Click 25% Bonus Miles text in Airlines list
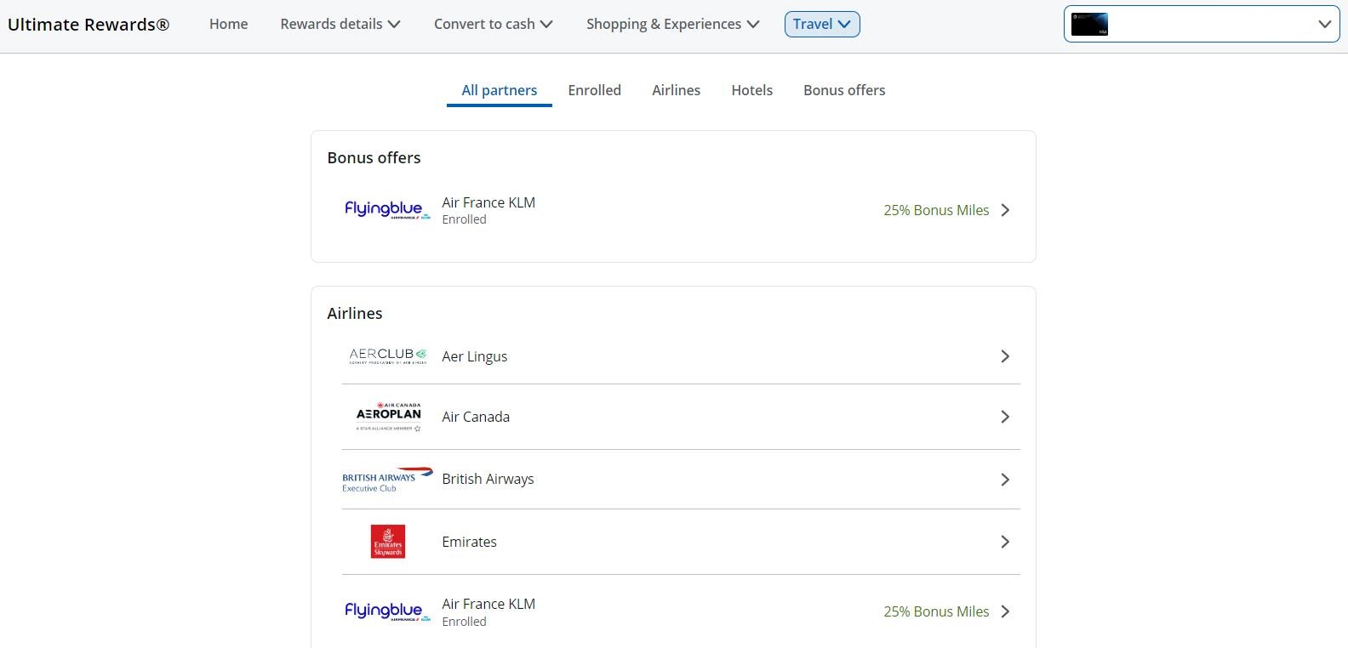This screenshot has height=648, width=1348. pos(936,611)
